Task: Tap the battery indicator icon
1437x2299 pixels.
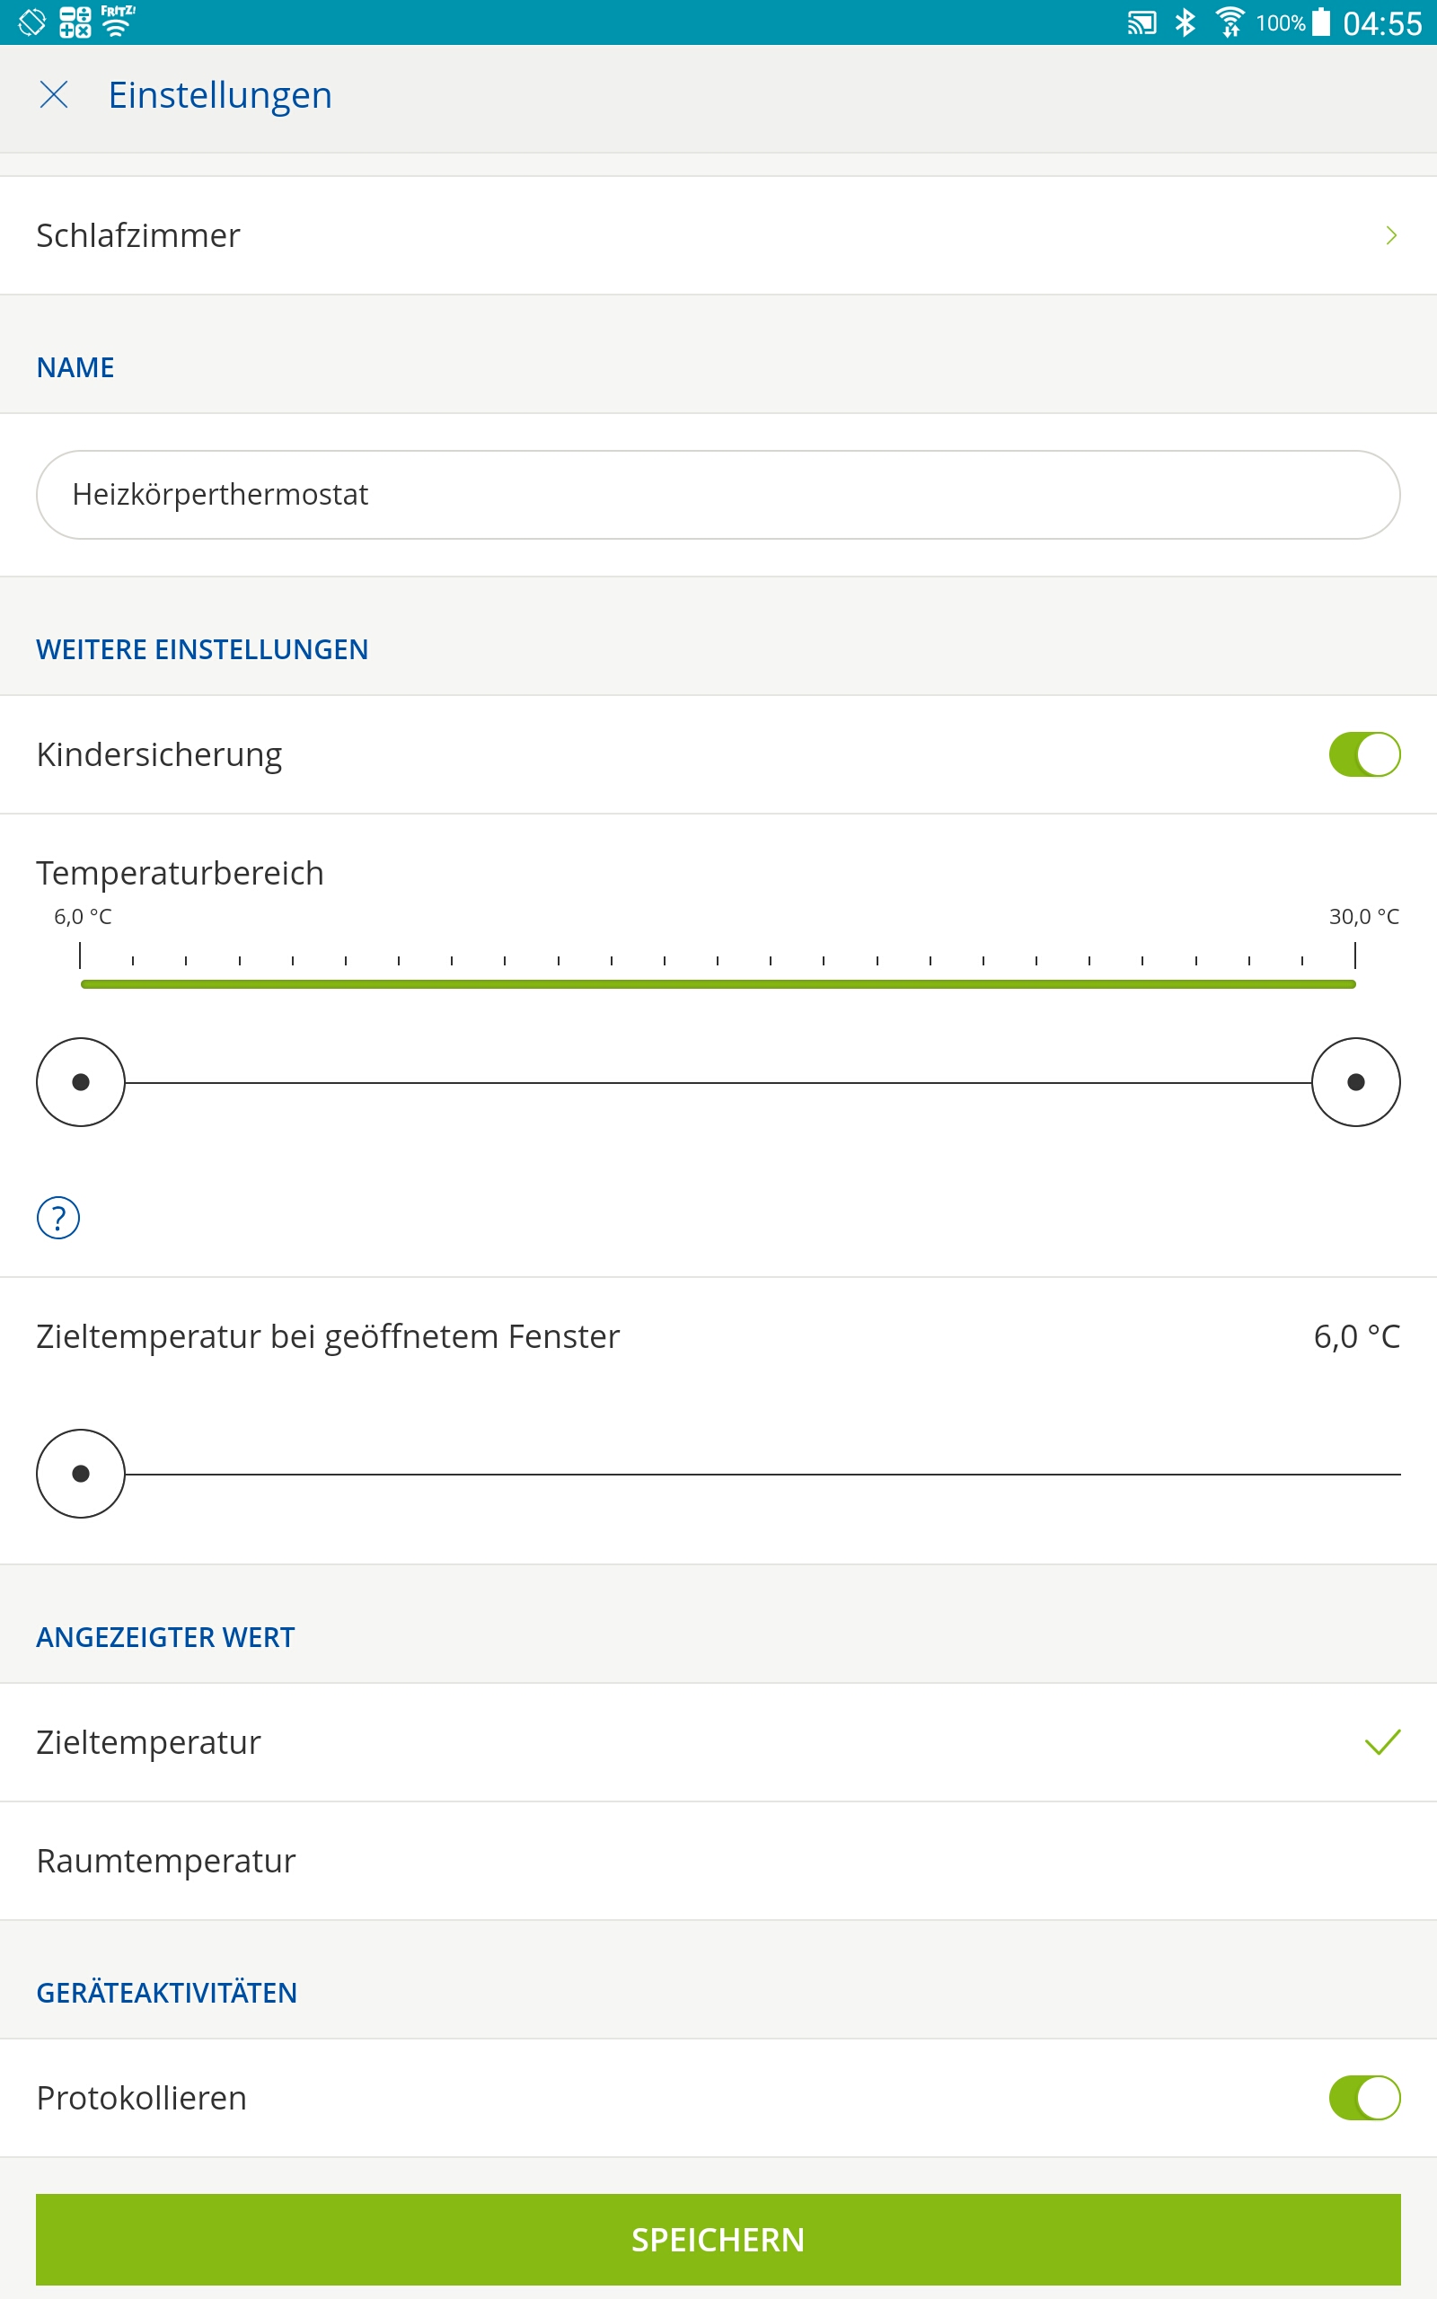Action: [1321, 22]
